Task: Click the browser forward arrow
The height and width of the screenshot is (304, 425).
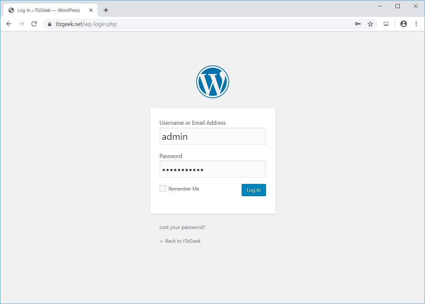Action: 21,24
